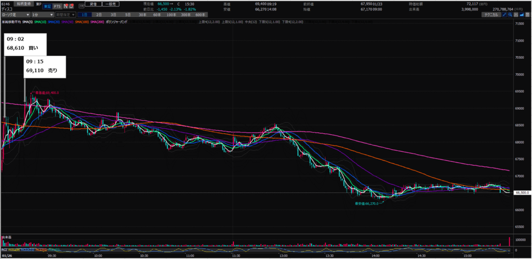Viewport: 532px width, 259px height.
Task: Click the SMA(100) orange legend label
Action: (83, 22)
